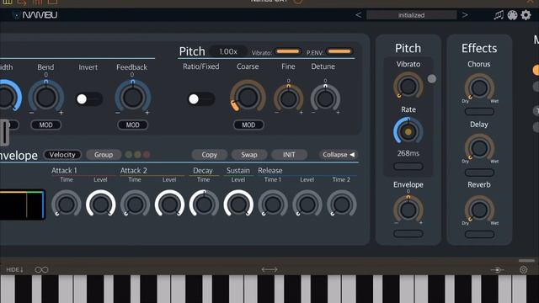Toggle the P.ENV orange indicator
The image size is (539, 303).
click(339, 51)
